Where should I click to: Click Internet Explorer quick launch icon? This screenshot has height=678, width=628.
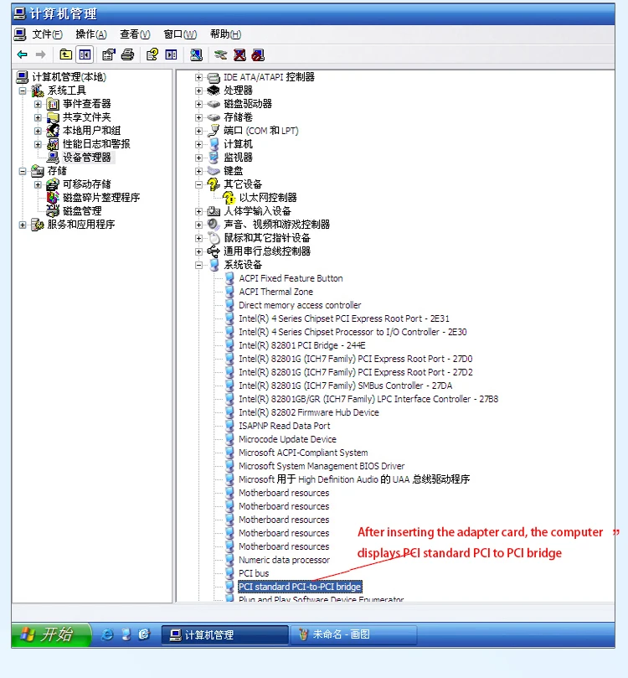(106, 634)
